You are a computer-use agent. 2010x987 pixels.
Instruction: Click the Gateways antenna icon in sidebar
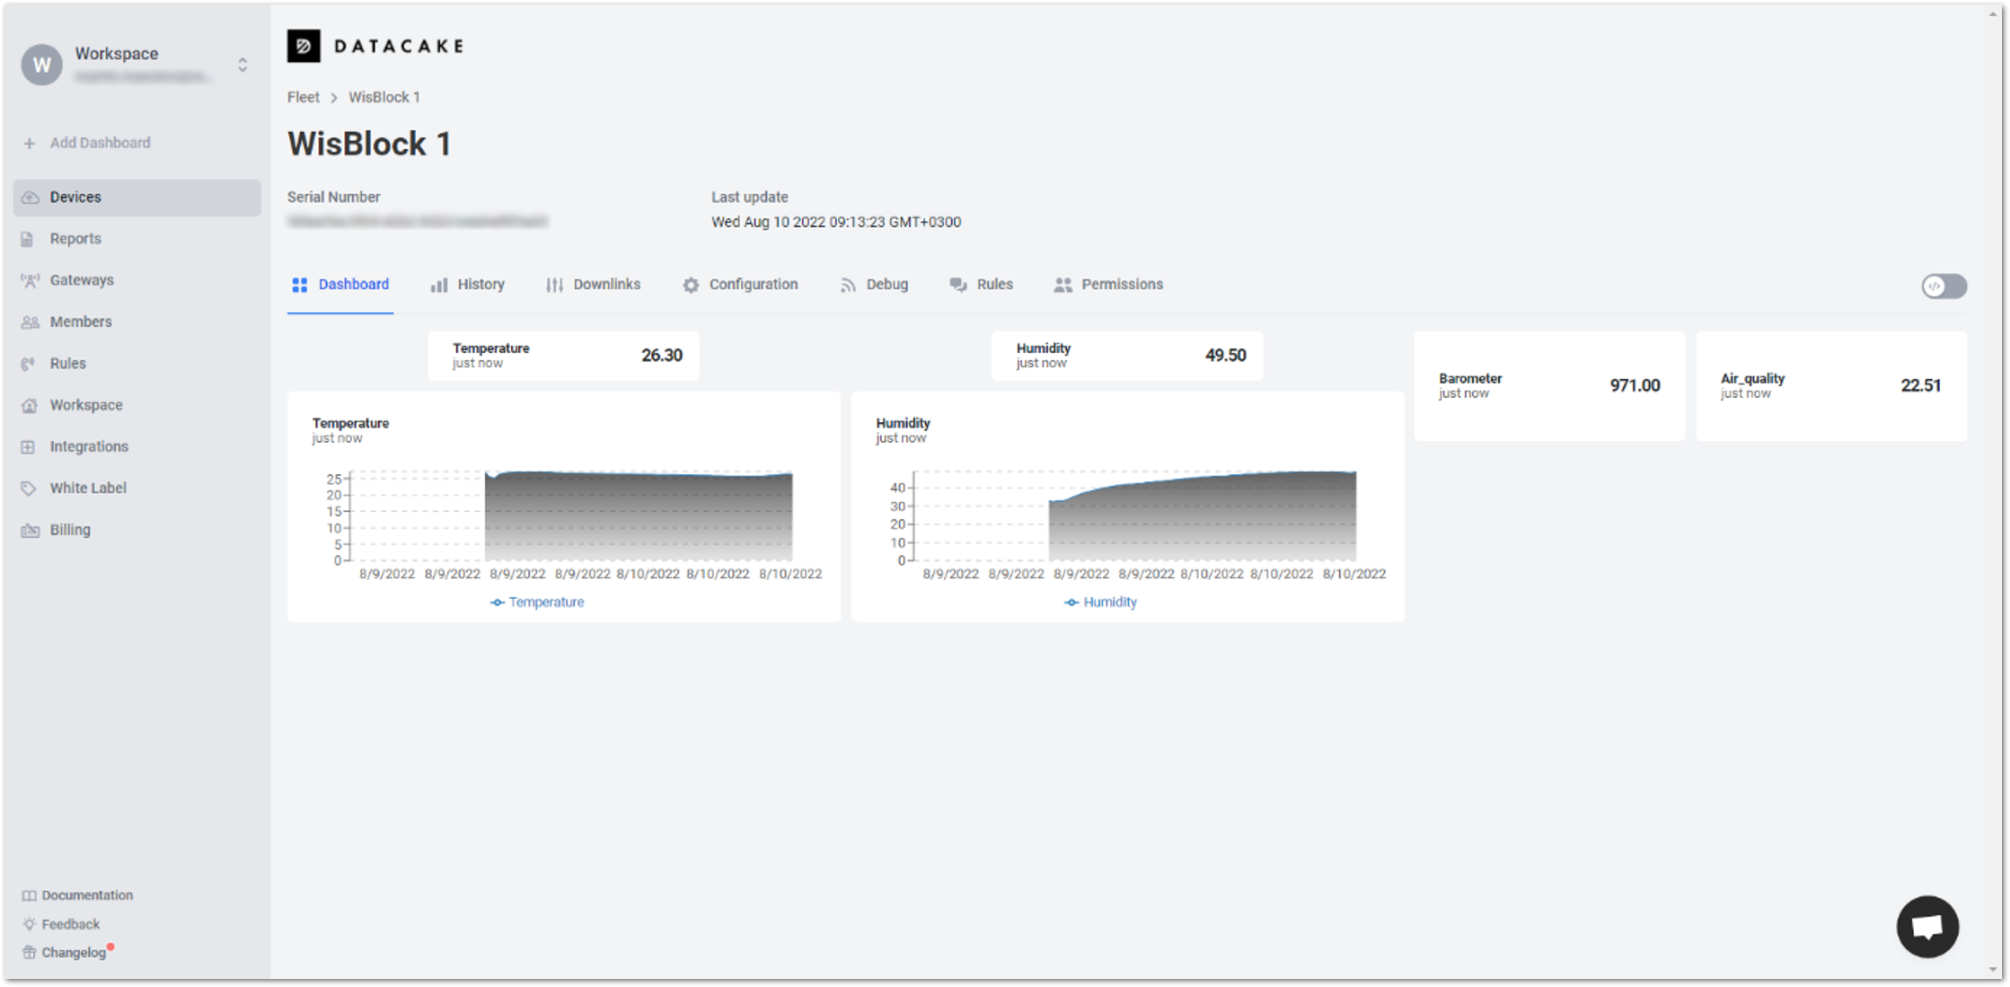pos(31,280)
